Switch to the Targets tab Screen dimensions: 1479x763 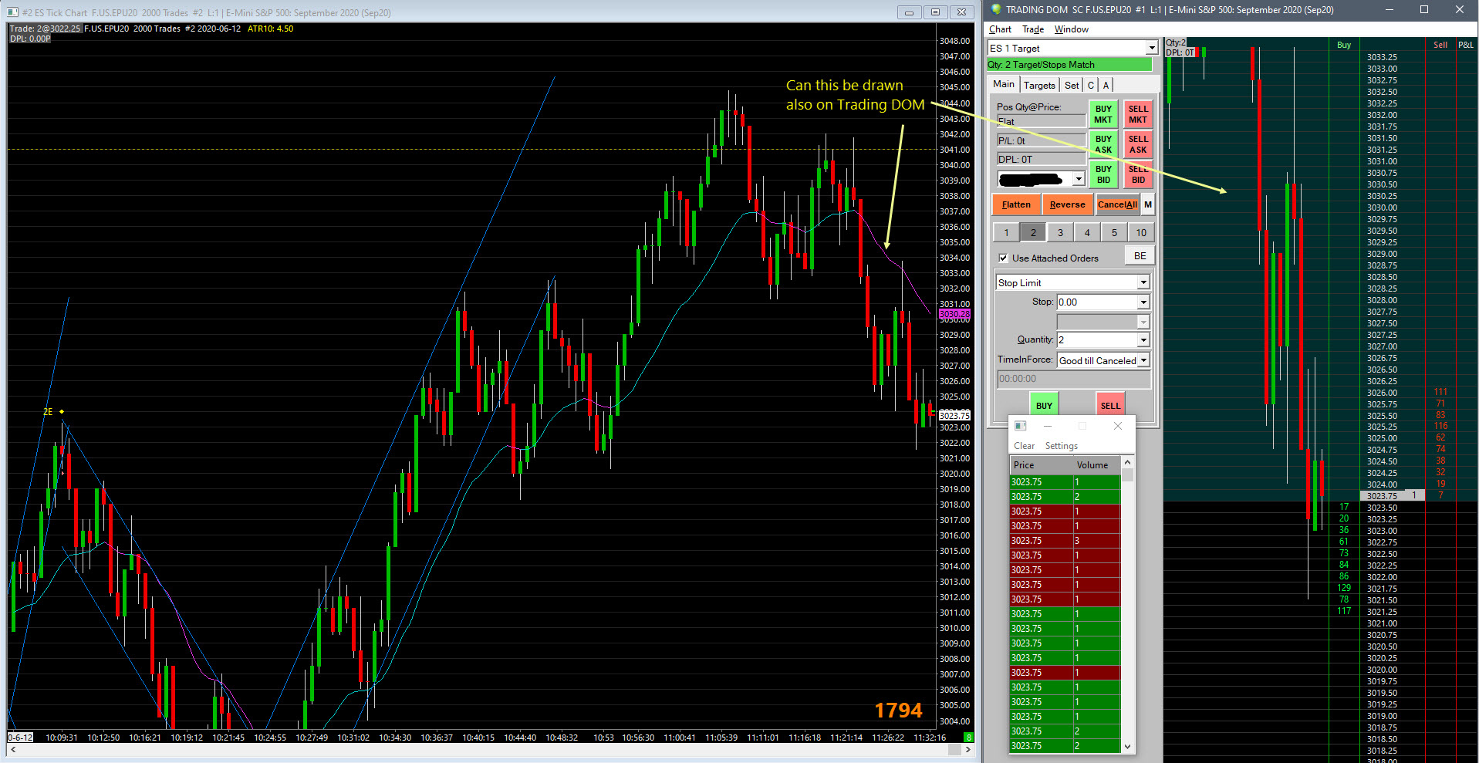pos(1039,85)
